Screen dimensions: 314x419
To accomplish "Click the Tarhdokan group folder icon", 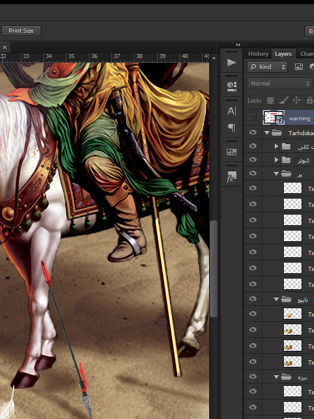I will pyautogui.click(x=277, y=133).
